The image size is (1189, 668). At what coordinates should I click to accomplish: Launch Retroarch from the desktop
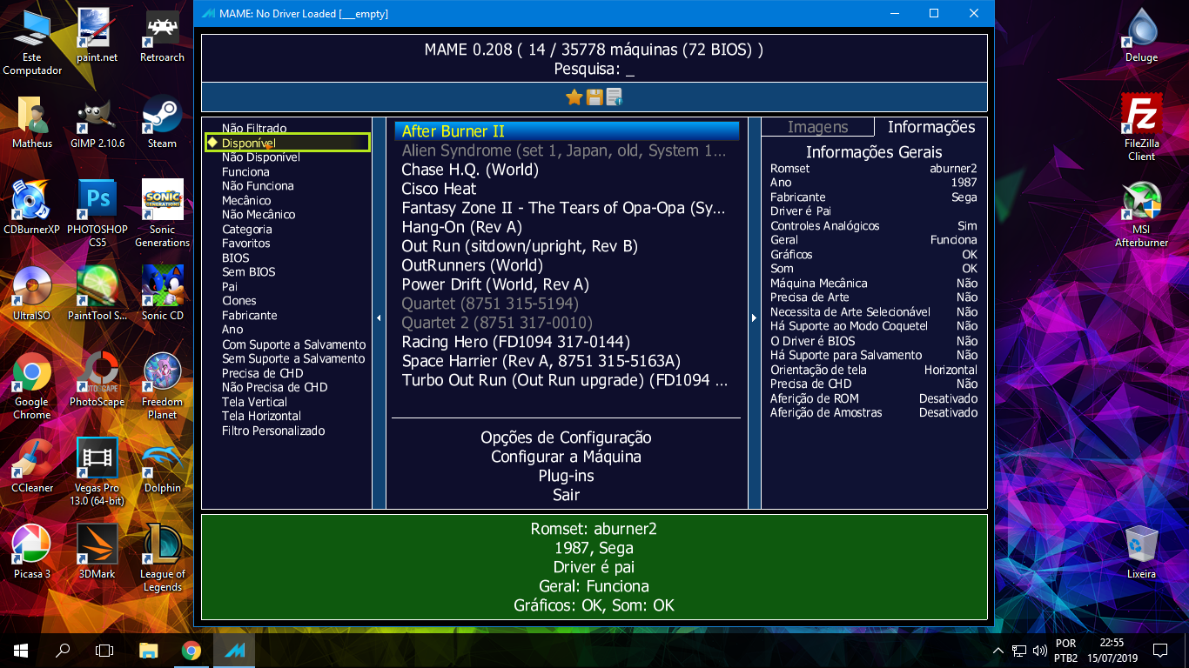point(160,35)
